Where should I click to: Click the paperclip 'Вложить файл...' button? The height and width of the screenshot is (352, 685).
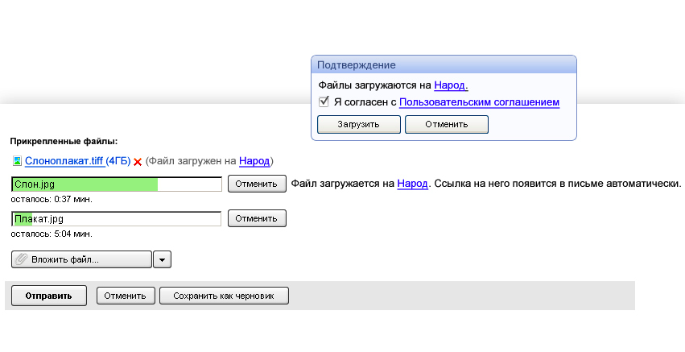[x=81, y=259]
